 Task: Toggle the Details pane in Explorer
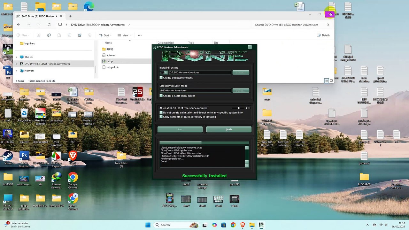tap(323, 35)
